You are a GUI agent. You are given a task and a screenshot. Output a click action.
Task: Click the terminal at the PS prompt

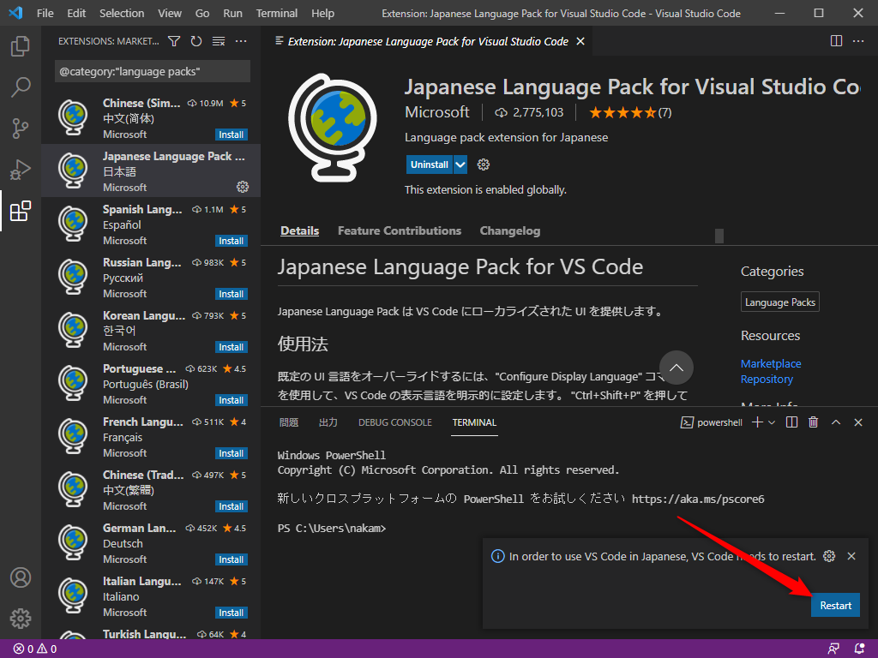332,528
